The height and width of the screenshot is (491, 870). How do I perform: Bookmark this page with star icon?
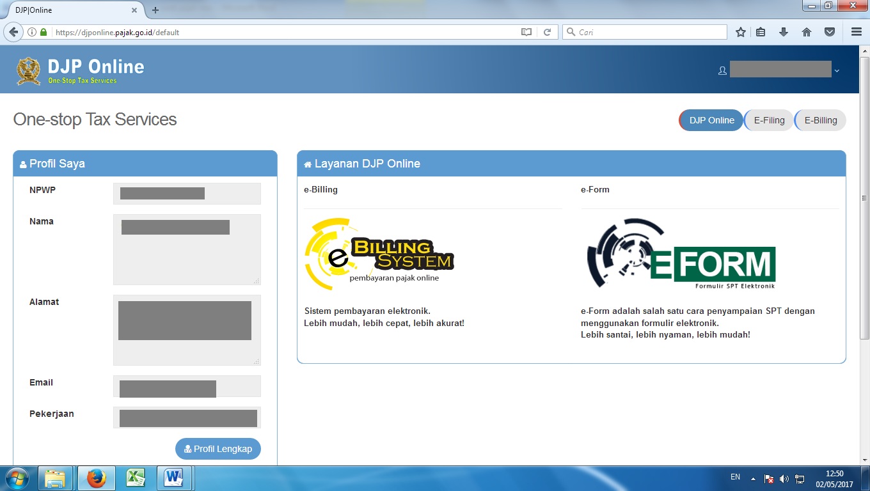741,32
